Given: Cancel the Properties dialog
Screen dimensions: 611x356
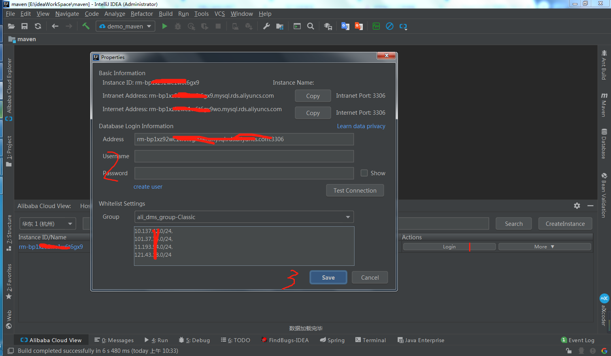Looking at the screenshot, I should pyautogui.click(x=370, y=277).
